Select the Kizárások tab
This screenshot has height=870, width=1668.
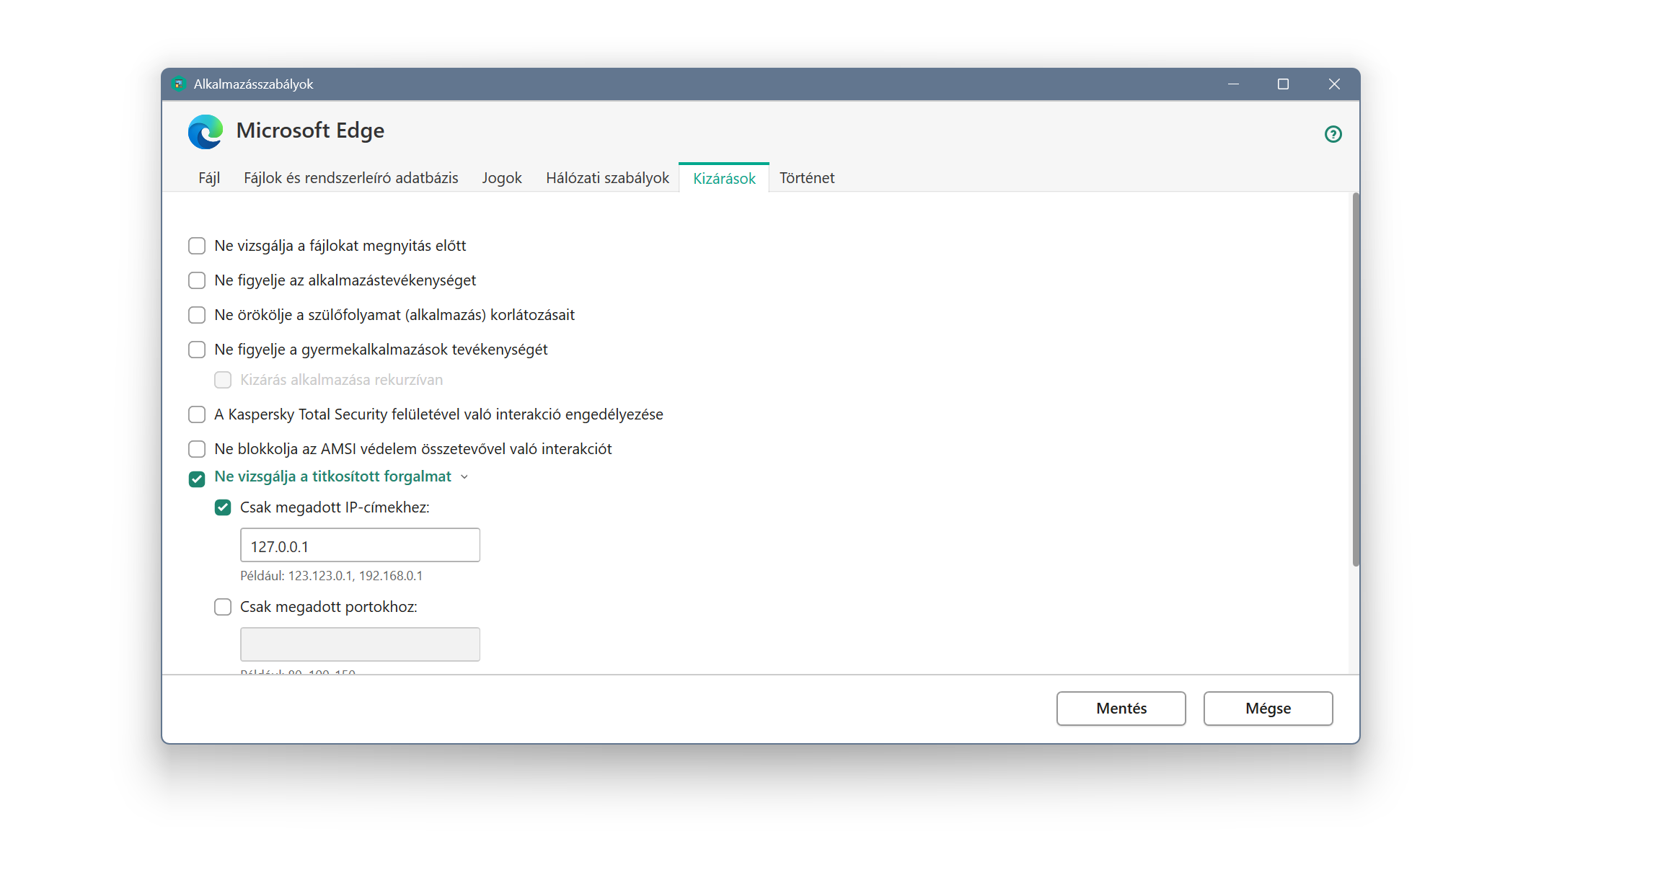[724, 178]
